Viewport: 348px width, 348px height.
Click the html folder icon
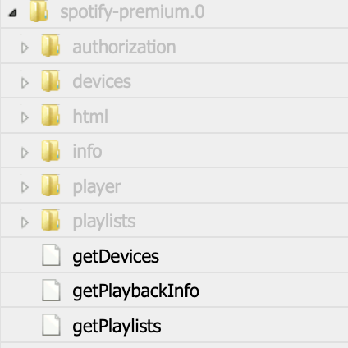pos(51,115)
